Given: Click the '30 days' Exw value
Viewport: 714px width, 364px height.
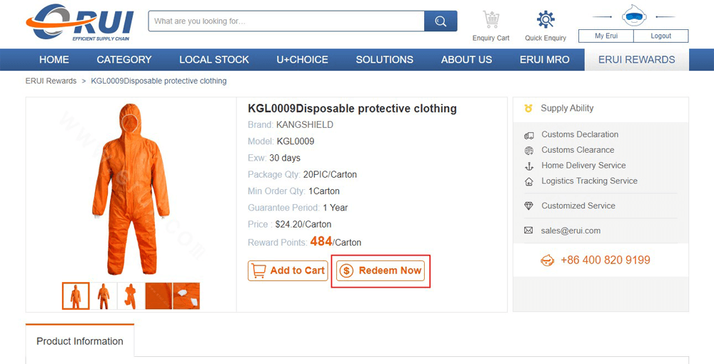Looking at the screenshot, I should click(x=285, y=158).
